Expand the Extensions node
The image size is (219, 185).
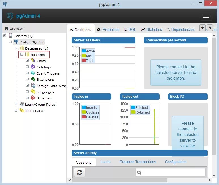27,79
